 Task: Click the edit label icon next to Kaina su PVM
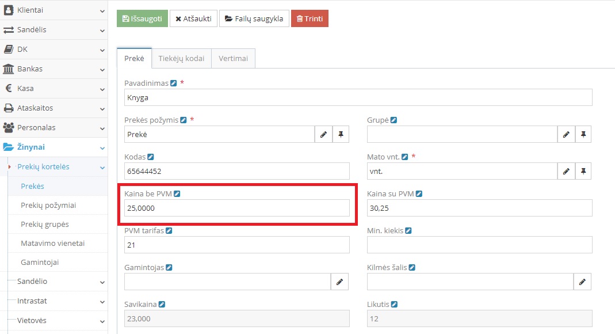[x=419, y=194]
